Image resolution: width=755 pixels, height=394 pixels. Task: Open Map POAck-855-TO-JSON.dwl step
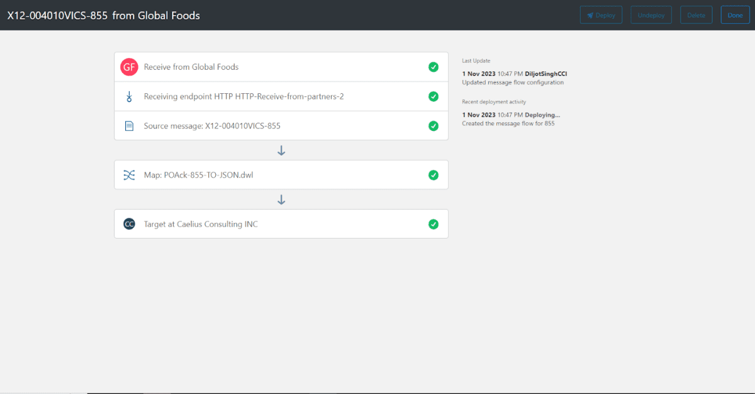pyautogui.click(x=281, y=175)
